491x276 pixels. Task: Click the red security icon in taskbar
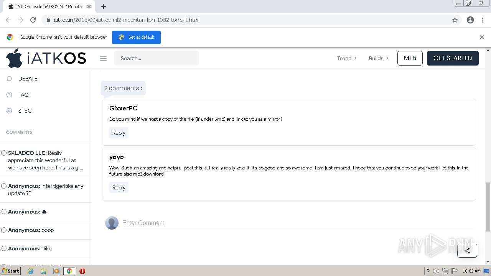82,271
